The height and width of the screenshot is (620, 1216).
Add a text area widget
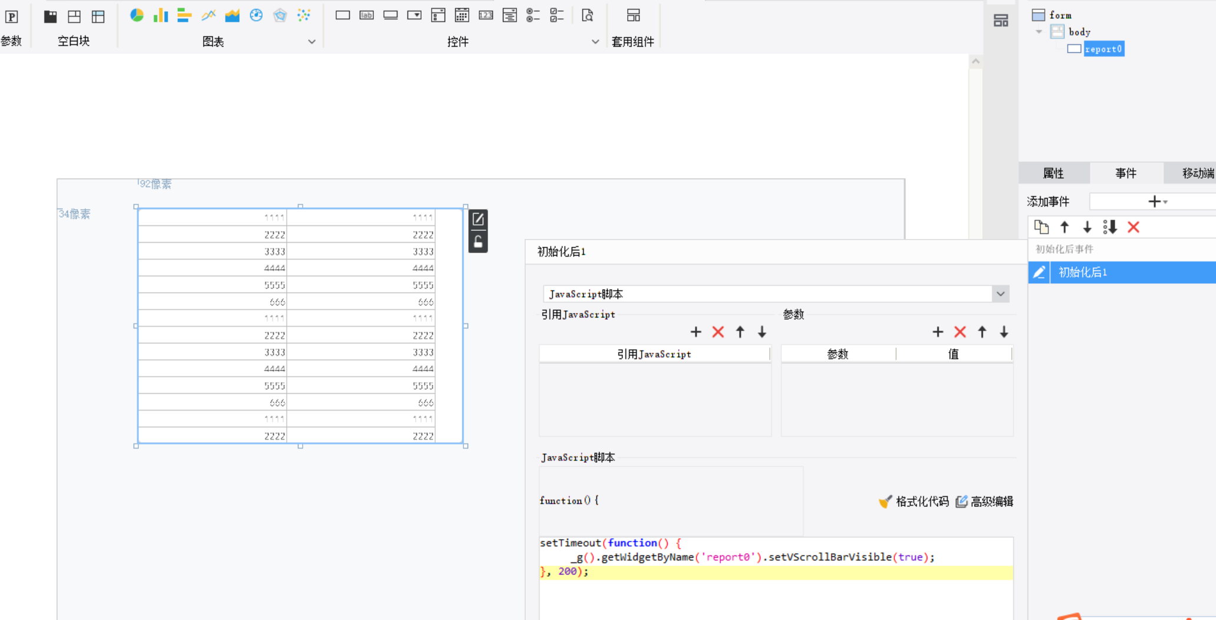(x=510, y=15)
